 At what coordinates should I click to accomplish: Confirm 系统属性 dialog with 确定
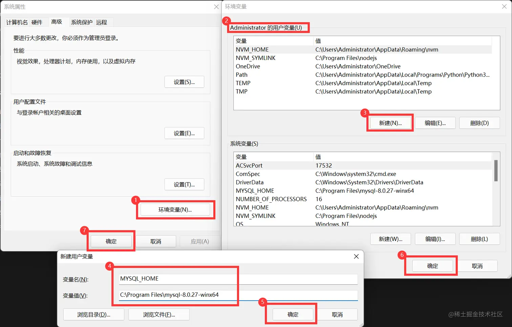click(x=111, y=241)
